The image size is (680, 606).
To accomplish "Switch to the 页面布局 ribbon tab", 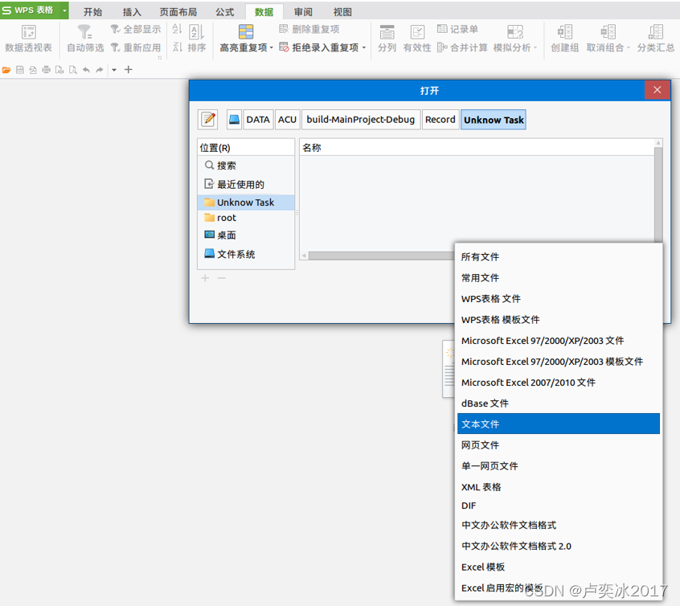I will click(x=178, y=12).
